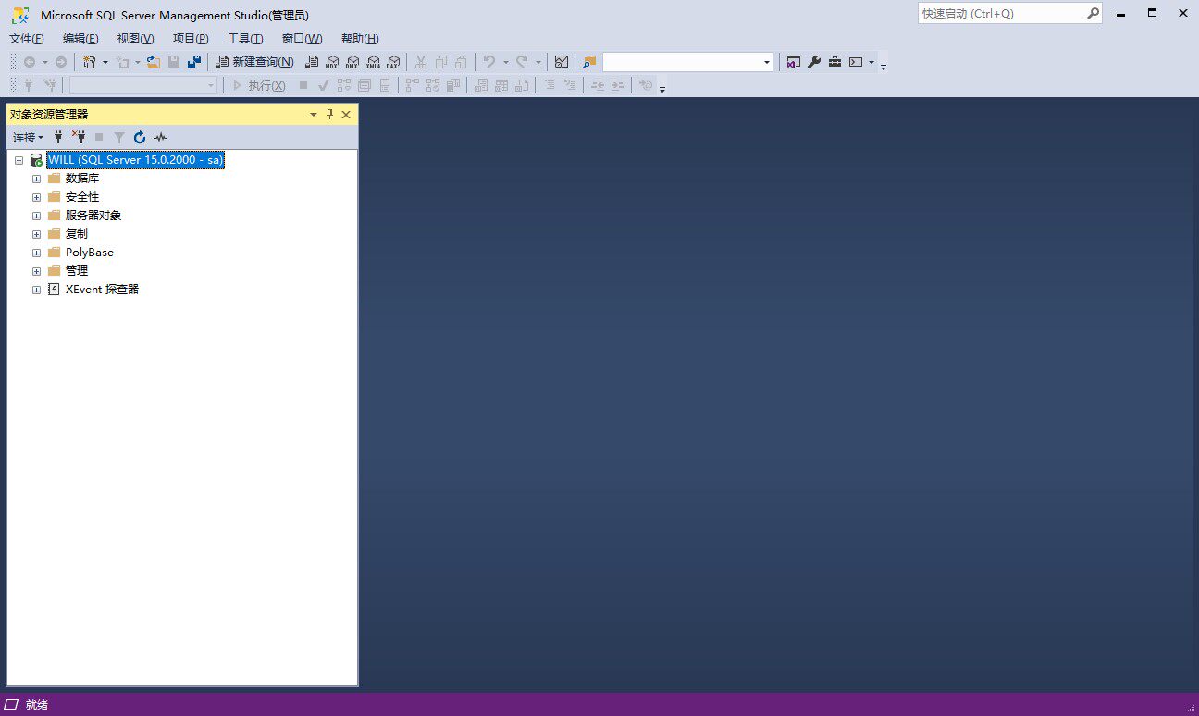The width and height of the screenshot is (1199, 716).
Task: Click the 新建查询(N) button
Action: click(254, 62)
